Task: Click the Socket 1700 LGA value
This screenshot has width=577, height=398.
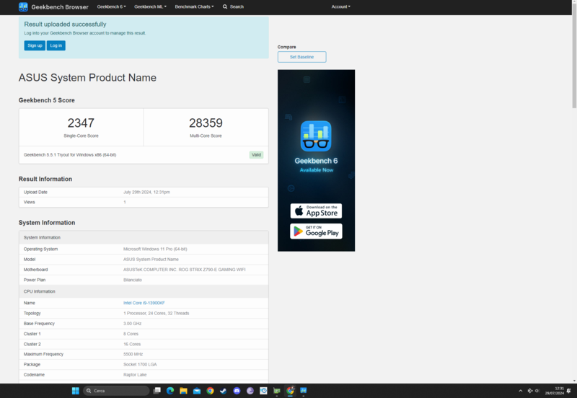Action: (x=140, y=365)
